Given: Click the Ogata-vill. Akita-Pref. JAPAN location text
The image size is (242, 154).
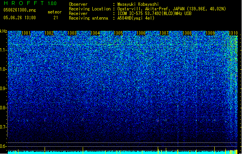Looking at the screenshot, I should (x=172, y=9).
